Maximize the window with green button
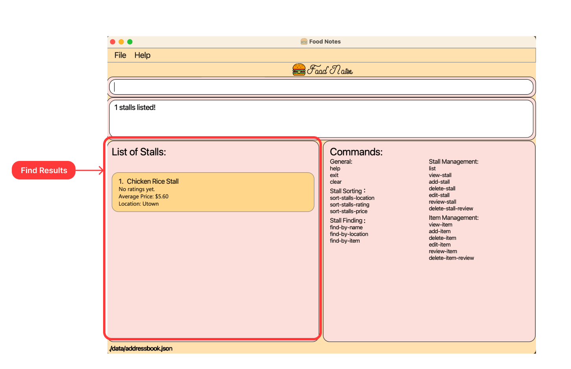The height and width of the screenshot is (369, 571). 130,42
